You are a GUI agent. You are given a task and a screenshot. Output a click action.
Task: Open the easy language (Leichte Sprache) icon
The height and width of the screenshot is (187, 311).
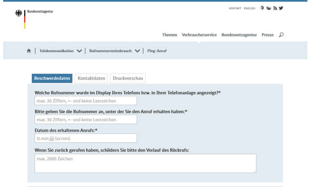[x=262, y=8]
